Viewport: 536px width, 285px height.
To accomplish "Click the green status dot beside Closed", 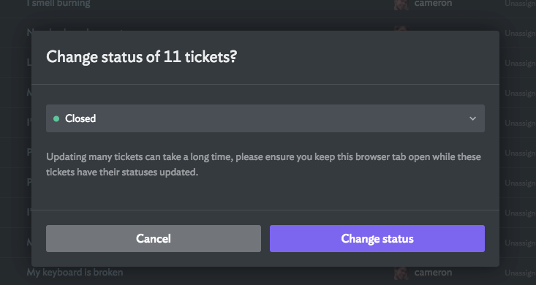I will pos(56,118).
